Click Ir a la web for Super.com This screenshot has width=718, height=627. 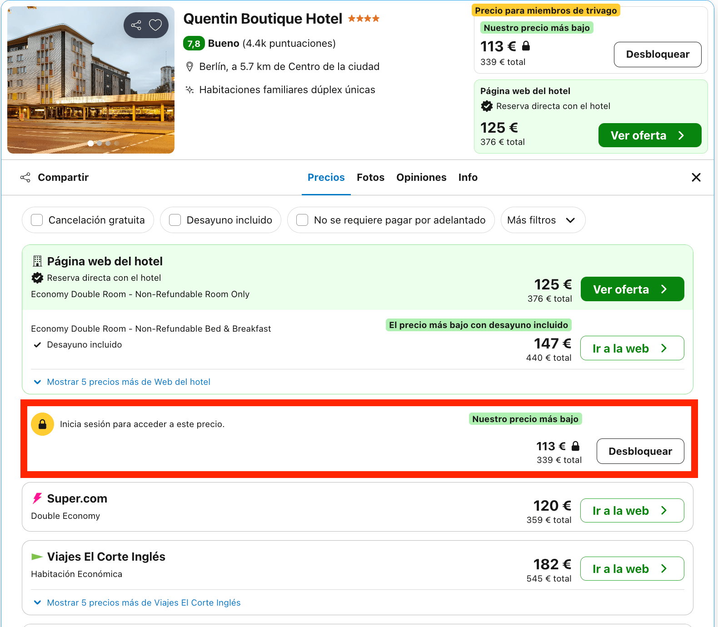632,511
